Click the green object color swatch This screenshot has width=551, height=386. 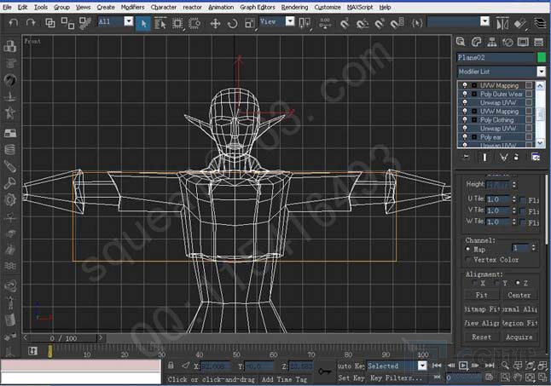coord(542,57)
